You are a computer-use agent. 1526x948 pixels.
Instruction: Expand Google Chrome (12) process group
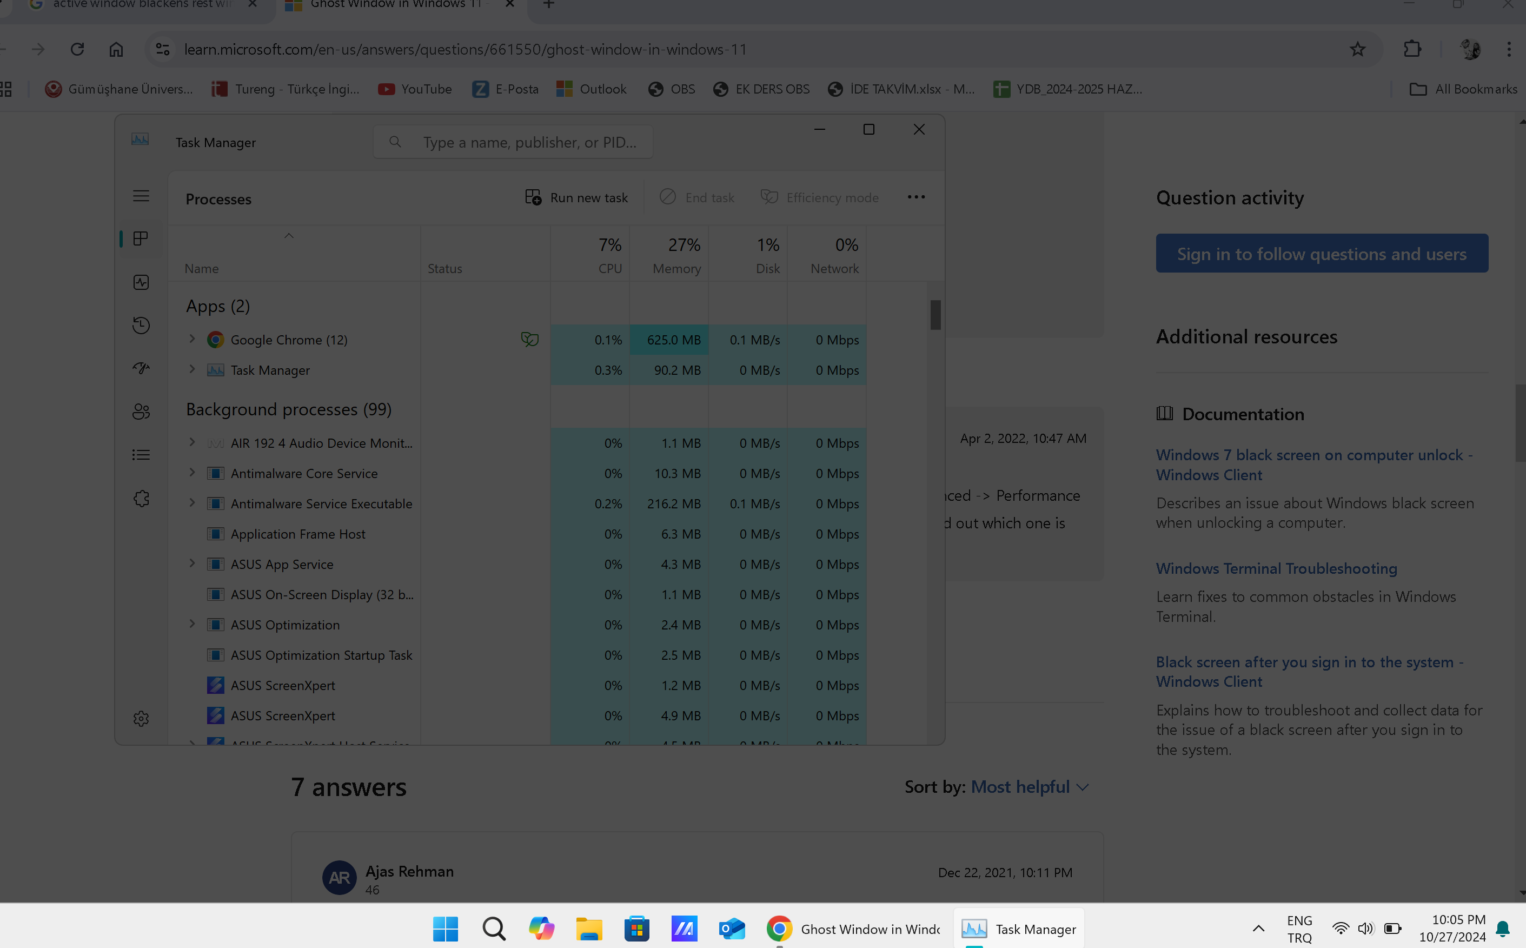coord(193,339)
